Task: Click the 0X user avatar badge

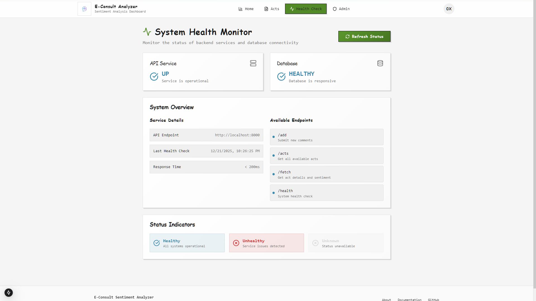Action: click(449, 9)
